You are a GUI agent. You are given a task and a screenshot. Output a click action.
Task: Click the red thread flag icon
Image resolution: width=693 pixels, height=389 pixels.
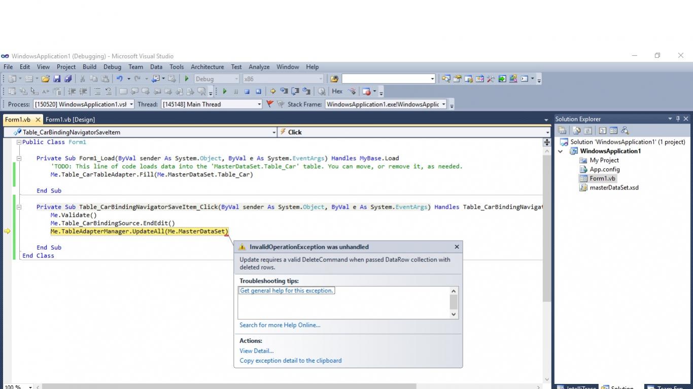270,104
